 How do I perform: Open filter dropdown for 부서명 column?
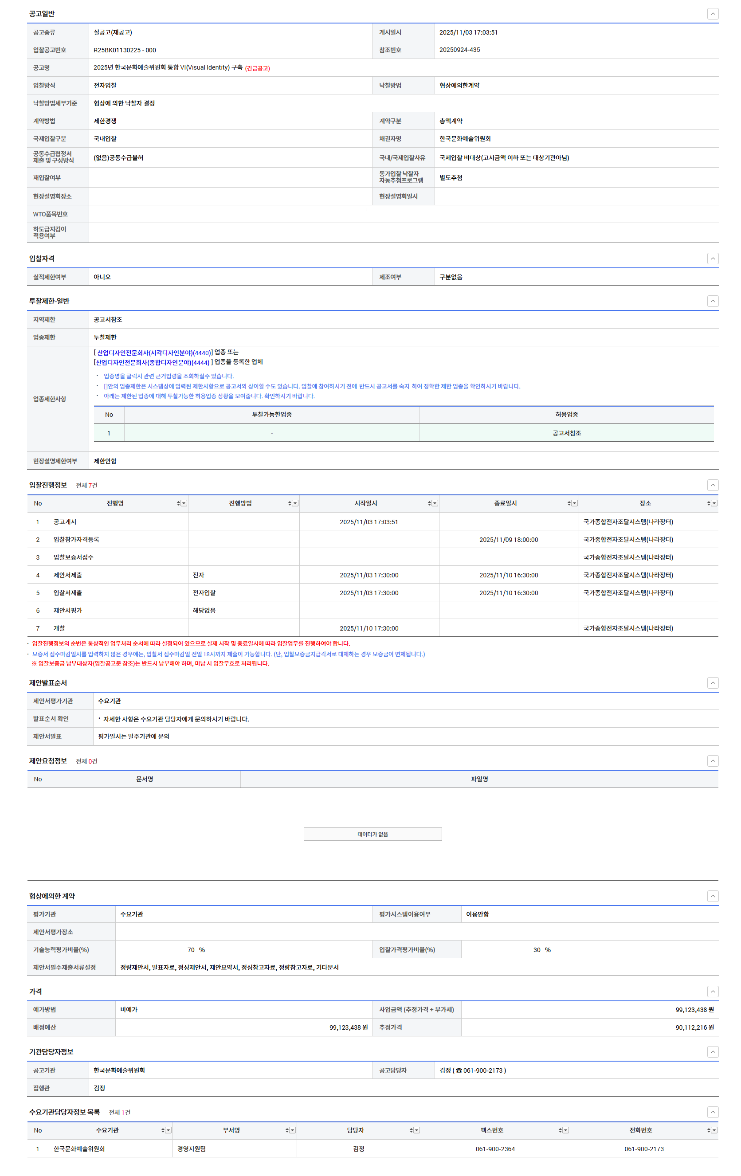coord(293,1130)
